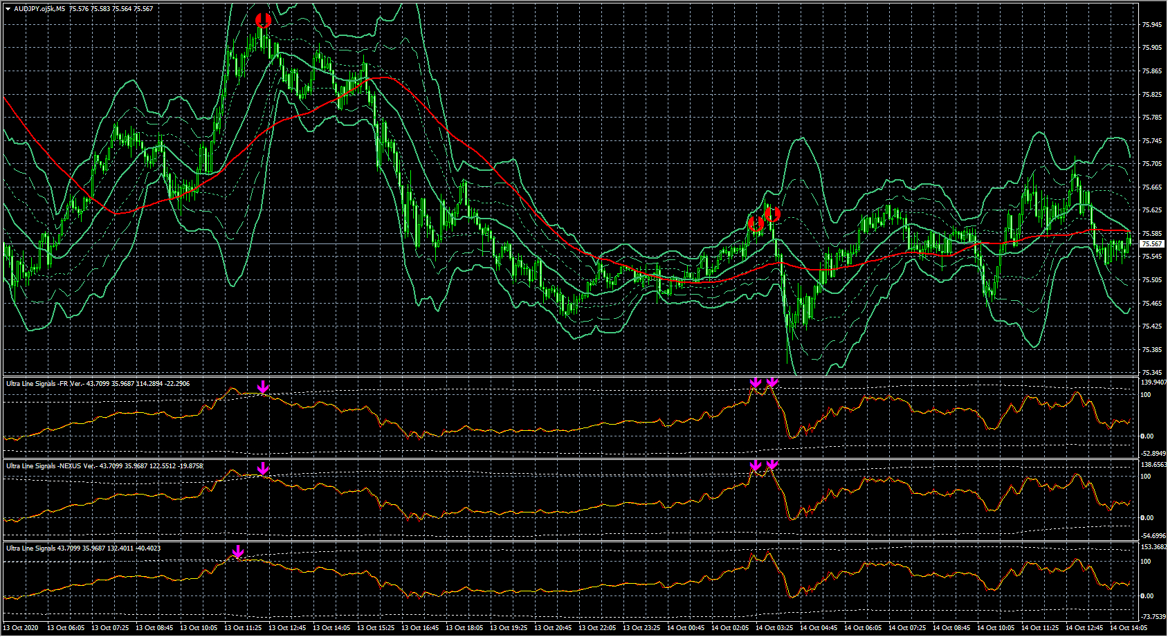Click the left red signal circle near 14 Oct 03:25
The width and height of the screenshot is (1168, 637).
pos(756,223)
